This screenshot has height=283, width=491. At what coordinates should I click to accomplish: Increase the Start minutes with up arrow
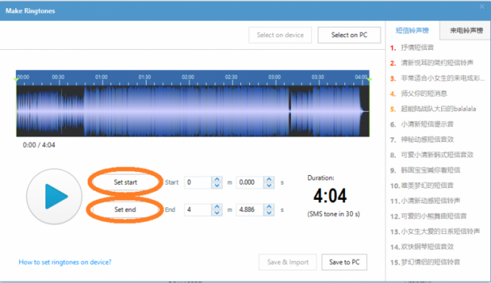217,179
